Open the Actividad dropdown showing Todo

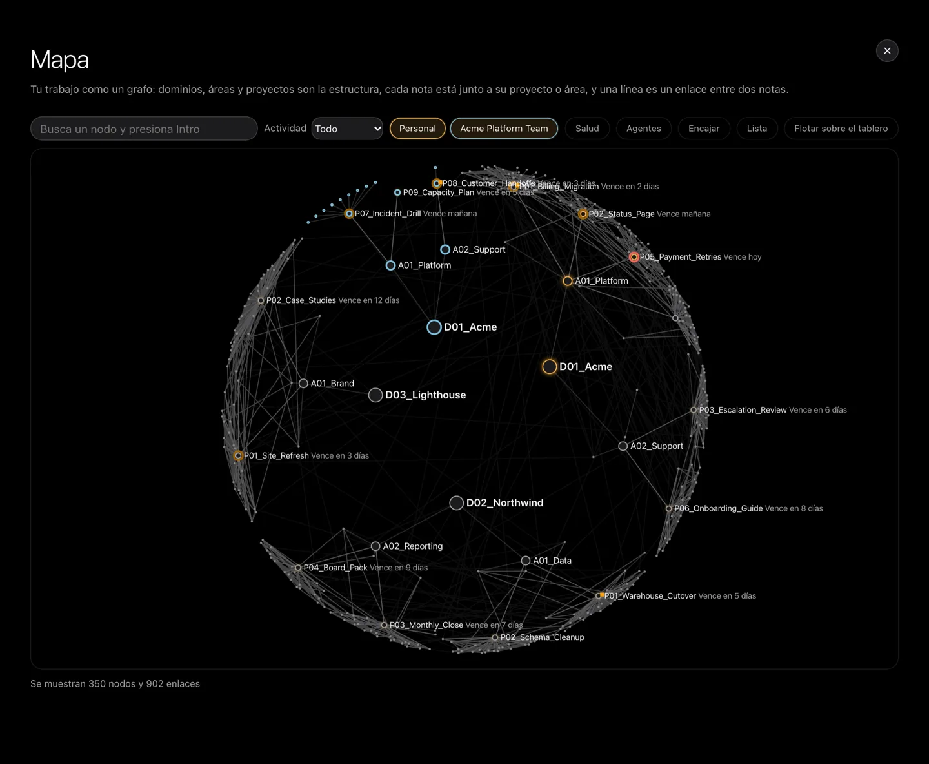coord(347,129)
